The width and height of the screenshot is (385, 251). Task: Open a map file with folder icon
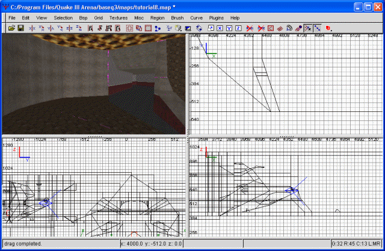[11, 28]
